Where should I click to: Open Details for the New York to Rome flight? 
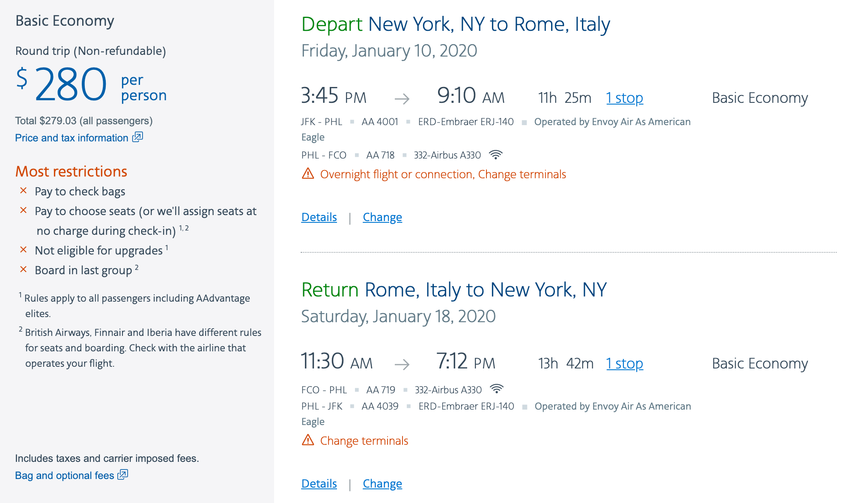319,217
